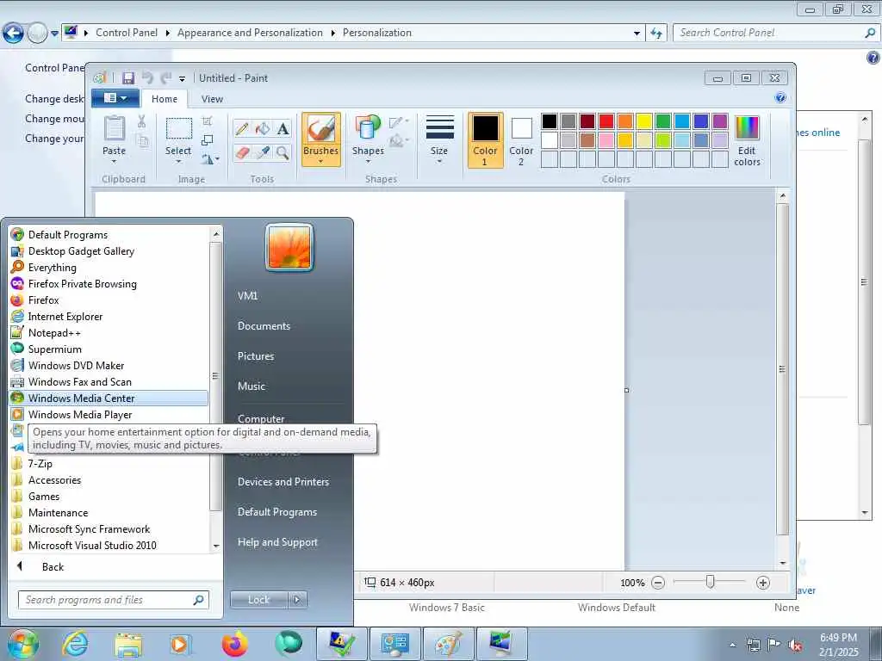Click the Control Panel back arrow button
882x661 pixels.
(x=14, y=34)
